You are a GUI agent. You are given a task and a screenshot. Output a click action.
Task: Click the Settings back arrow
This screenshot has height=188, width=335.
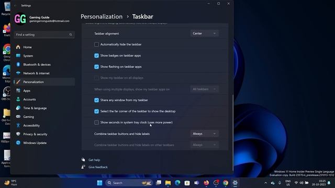click(x=15, y=6)
